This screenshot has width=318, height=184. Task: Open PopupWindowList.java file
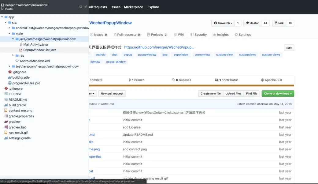click(40, 50)
